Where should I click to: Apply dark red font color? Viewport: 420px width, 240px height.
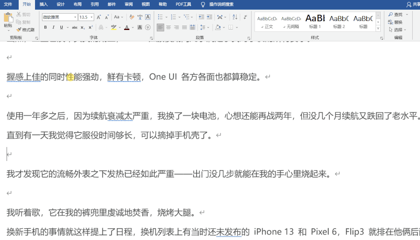(127, 27)
